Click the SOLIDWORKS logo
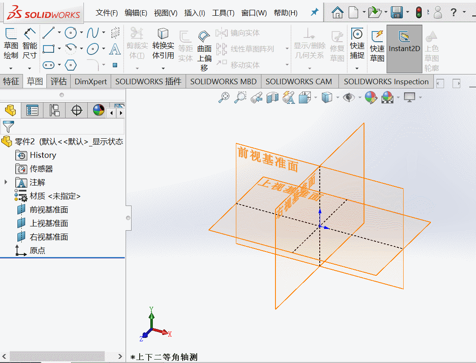The height and width of the screenshot is (363, 476). 44,13
